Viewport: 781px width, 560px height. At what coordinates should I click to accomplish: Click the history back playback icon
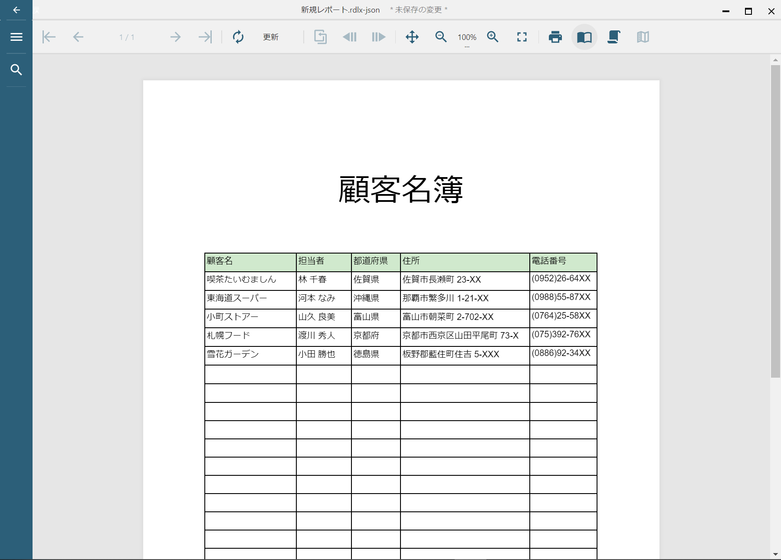(x=350, y=37)
